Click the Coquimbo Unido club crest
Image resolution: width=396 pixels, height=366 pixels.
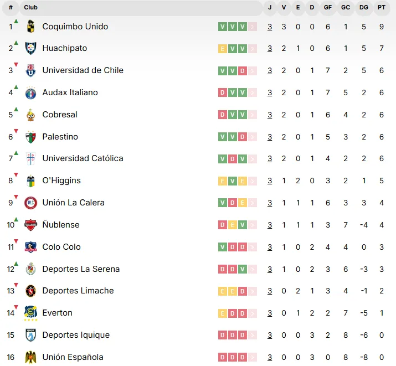[31, 26]
